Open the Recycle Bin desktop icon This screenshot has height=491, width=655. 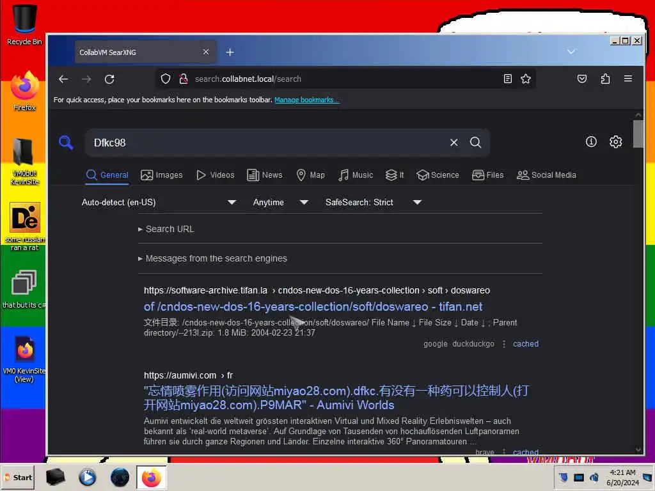24,24
